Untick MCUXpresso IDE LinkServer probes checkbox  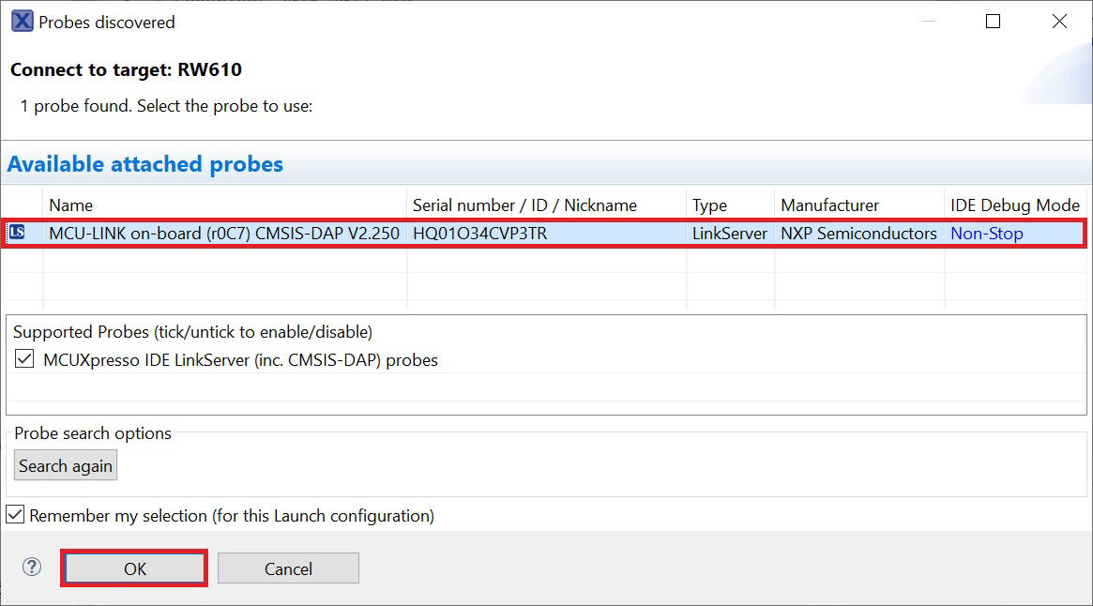[x=24, y=359]
